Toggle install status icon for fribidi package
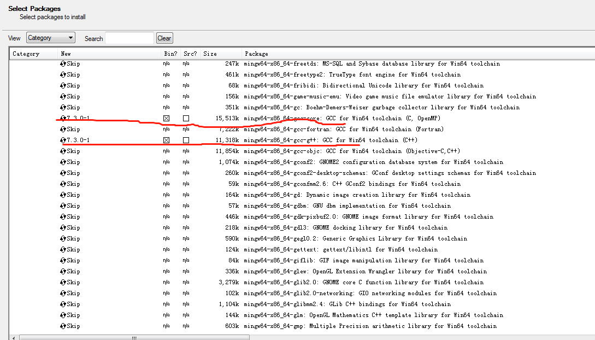Image resolution: width=595 pixels, height=340 pixels. coord(62,85)
